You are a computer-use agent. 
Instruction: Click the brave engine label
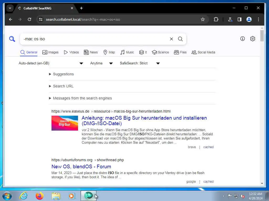(192, 147)
